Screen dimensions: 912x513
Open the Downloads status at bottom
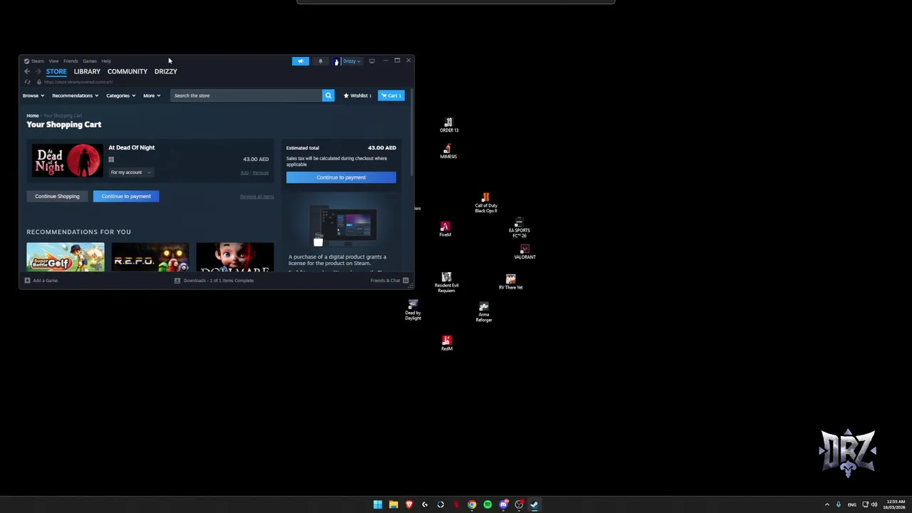click(214, 281)
